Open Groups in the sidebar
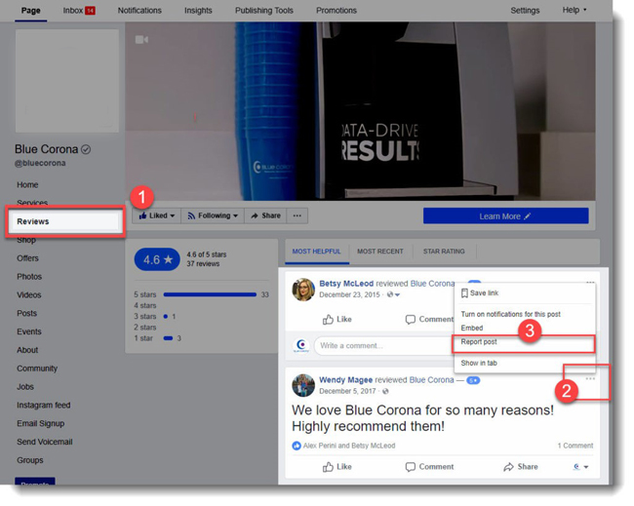Viewport: 634px width, 506px height. 30,460
